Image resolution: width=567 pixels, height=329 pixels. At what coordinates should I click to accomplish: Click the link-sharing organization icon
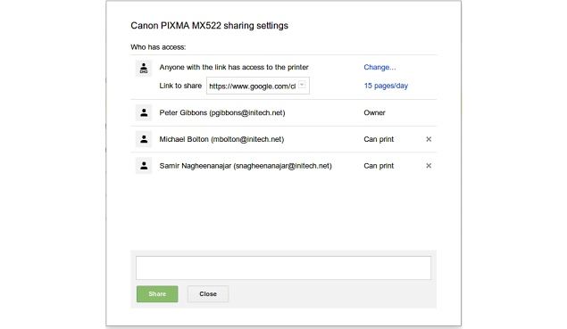click(144, 69)
